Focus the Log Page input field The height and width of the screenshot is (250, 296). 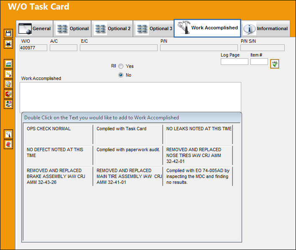pos(235,62)
